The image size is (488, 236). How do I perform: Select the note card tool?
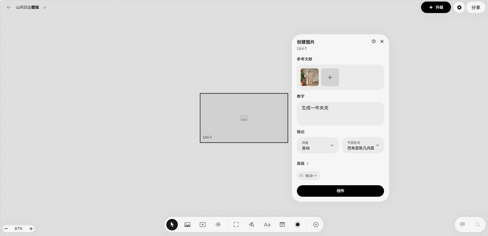coord(282,225)
